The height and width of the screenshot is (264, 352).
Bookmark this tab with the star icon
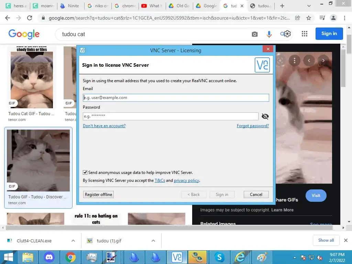pos(309,18)
